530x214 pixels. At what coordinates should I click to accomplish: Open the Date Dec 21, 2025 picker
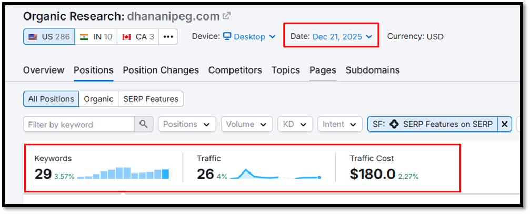pyautogui.click(x=342, y=37)
